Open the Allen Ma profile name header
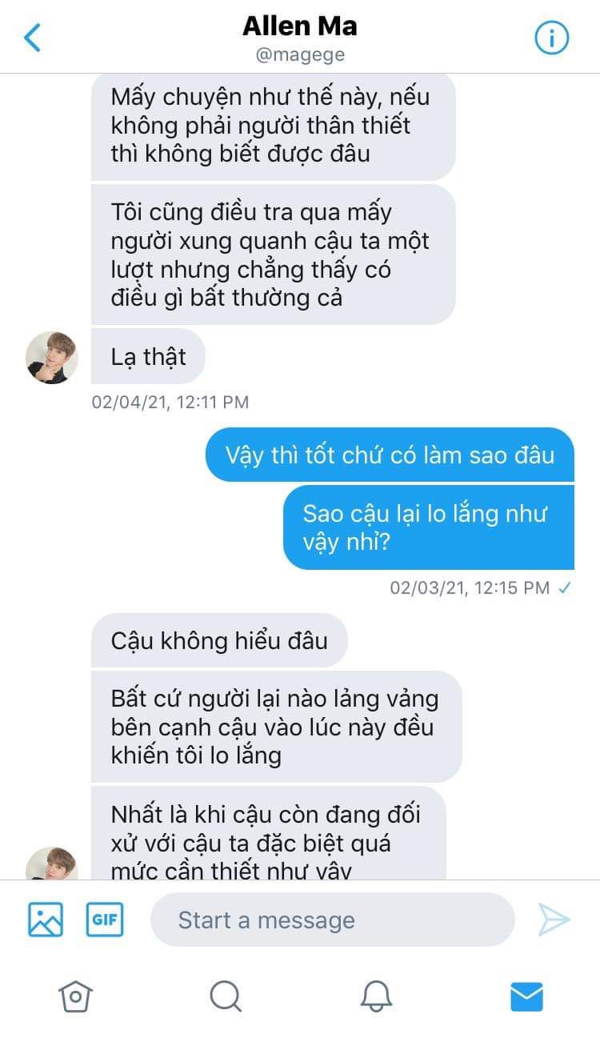600x1038 pixels. 300,26
